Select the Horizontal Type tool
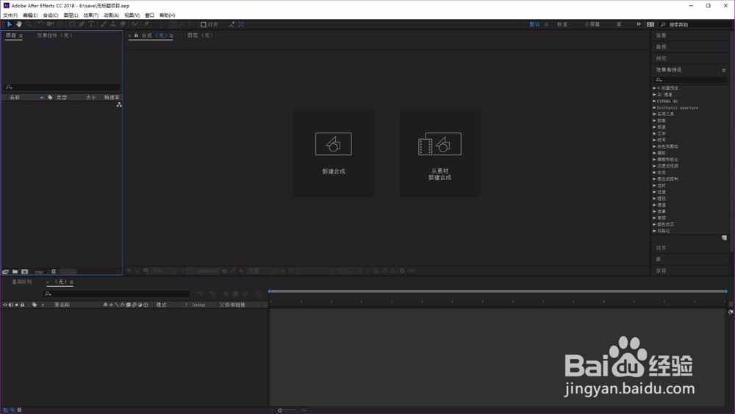 (x=91, y=24)
